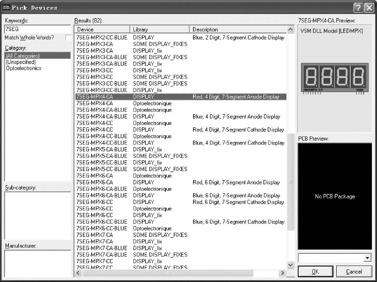Click the Cancel button
The width and height of the screenshot is (377, 282).
pos(354,272)
